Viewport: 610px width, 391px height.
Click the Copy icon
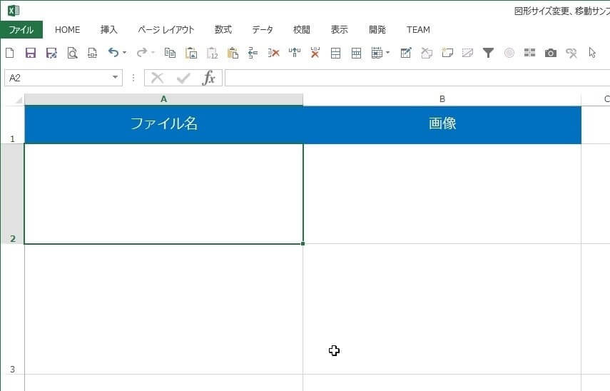[170, 53]
